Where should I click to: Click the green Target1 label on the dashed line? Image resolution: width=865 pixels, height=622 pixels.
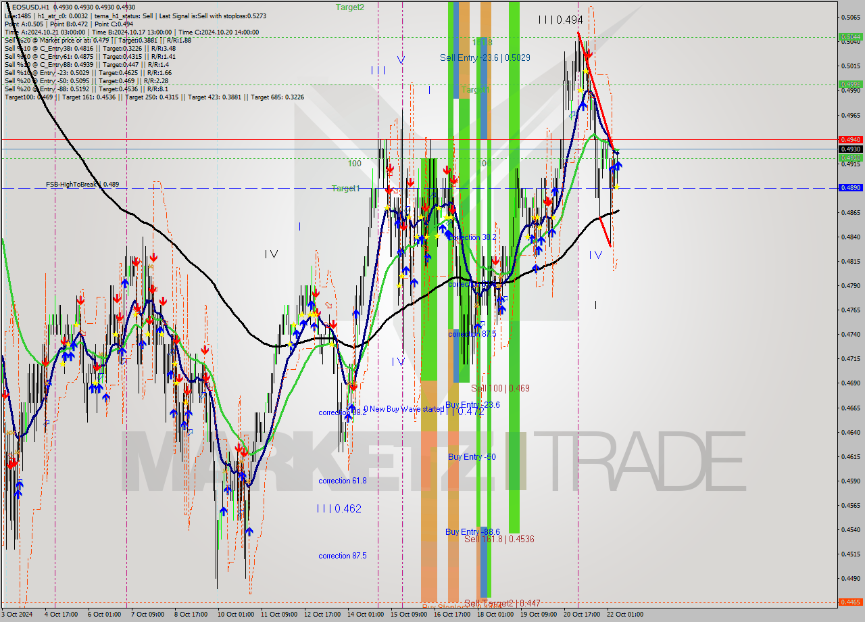[x=345, y=189]
